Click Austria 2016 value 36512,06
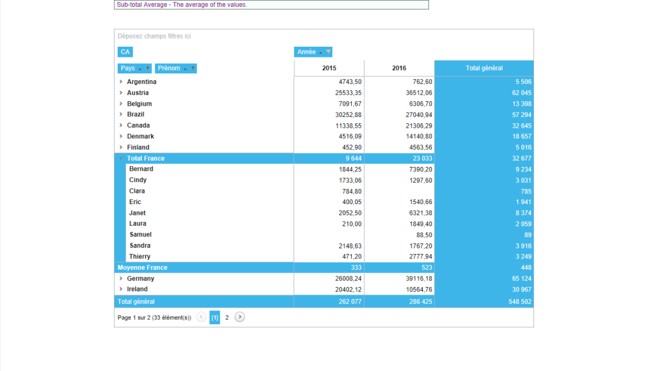Image resolution: width=648 pixels, height=371 pixels. [x=419, y=93]
